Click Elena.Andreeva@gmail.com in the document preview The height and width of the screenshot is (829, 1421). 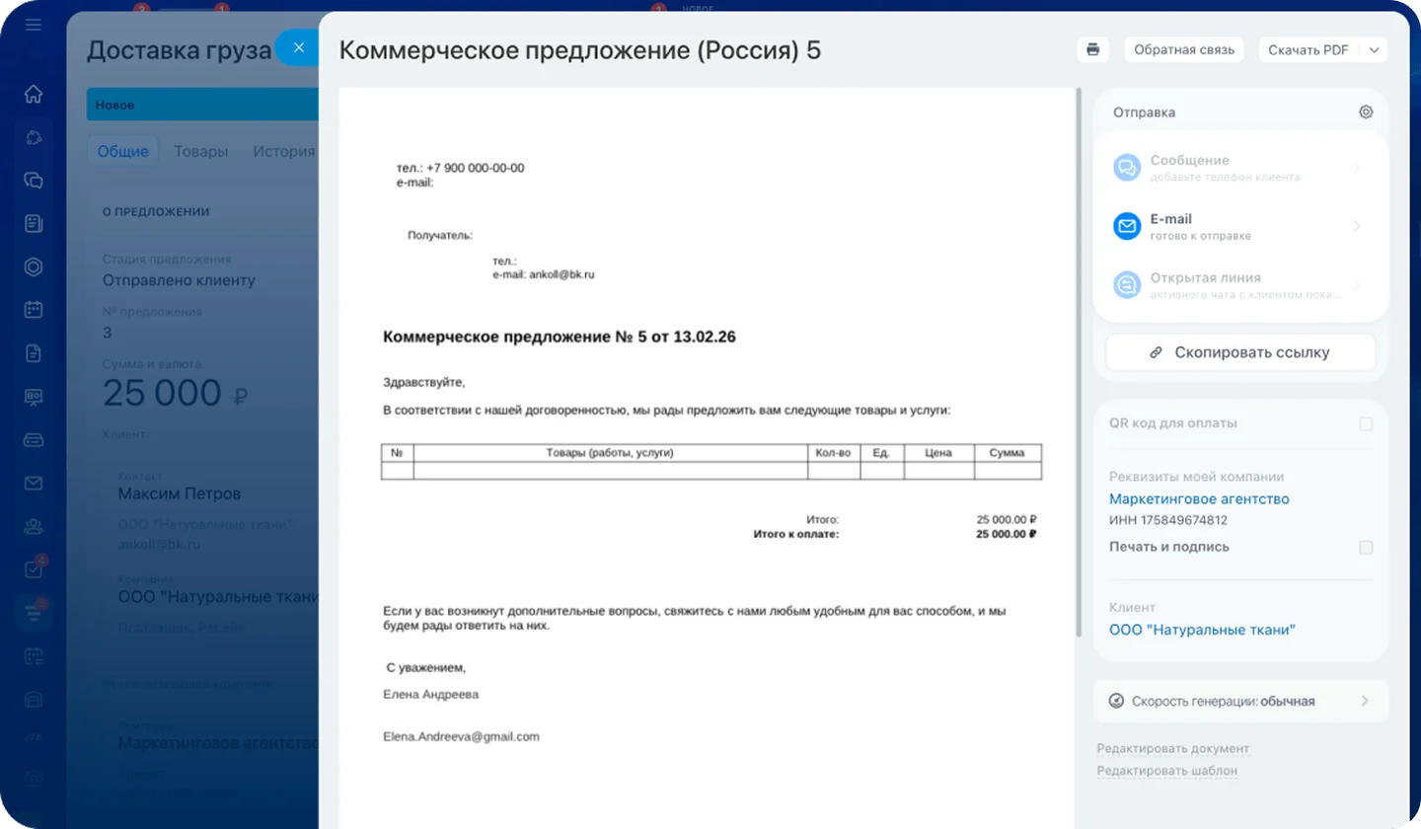tap(462, 736)
